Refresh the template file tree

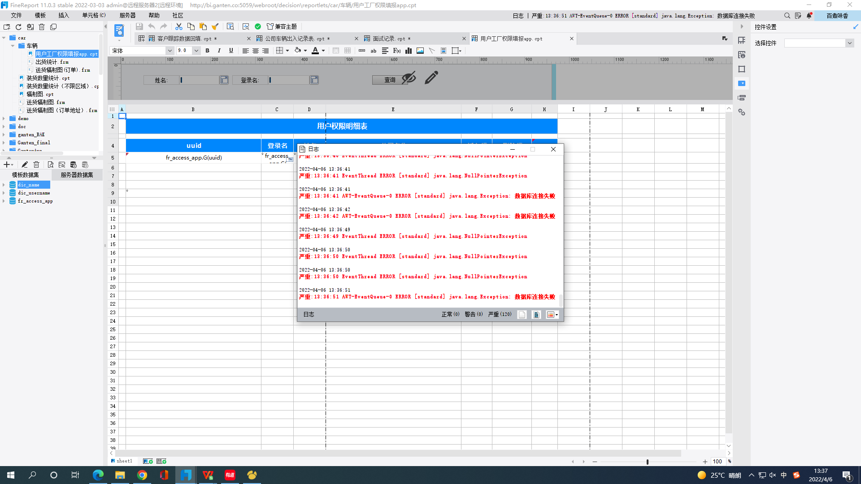pyautogui.click(x=18, y=27)
